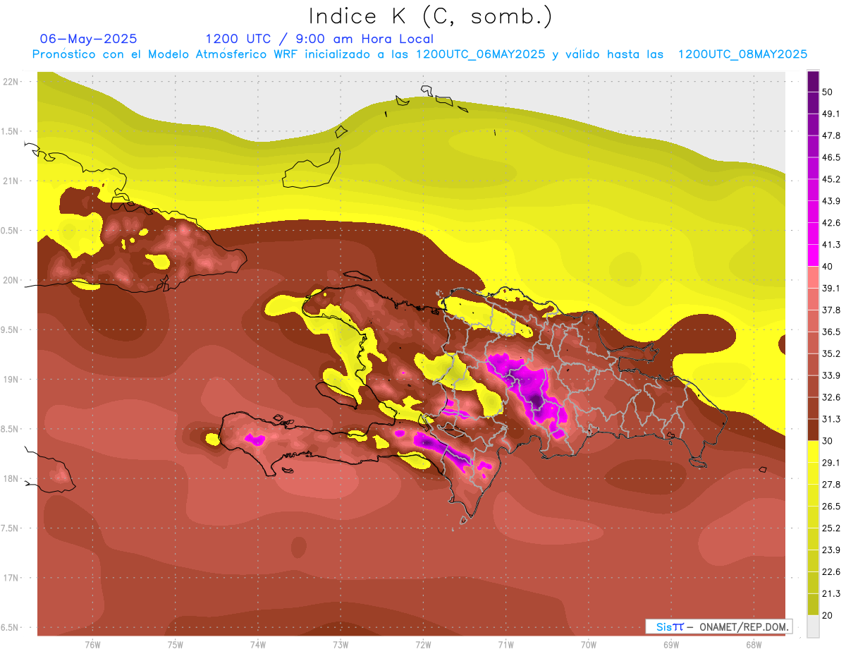Click '1200UTC_08MAY2025' in the subtitle

742,54
